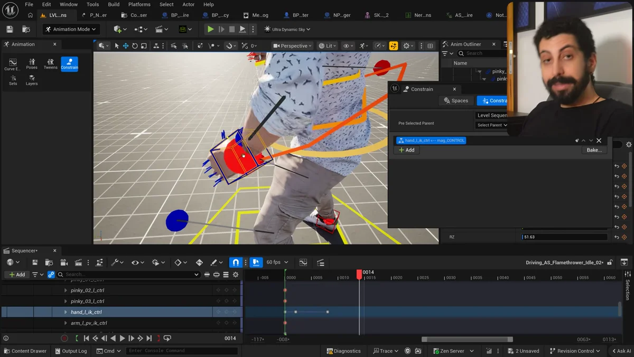
Task: Toggle sequencer snapping magnet button
Action: click(236, 262)
